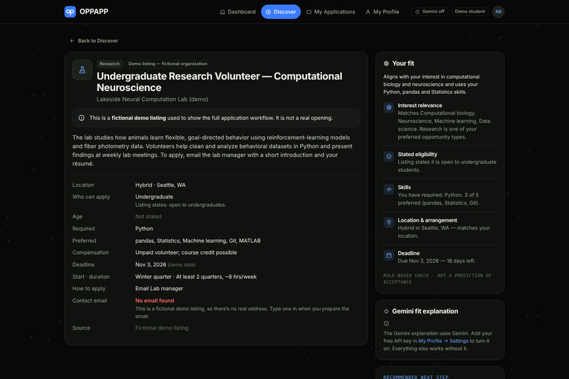Select the Discover tab
Viewport: 569px width, 379px height.
[x=280, y=11]
